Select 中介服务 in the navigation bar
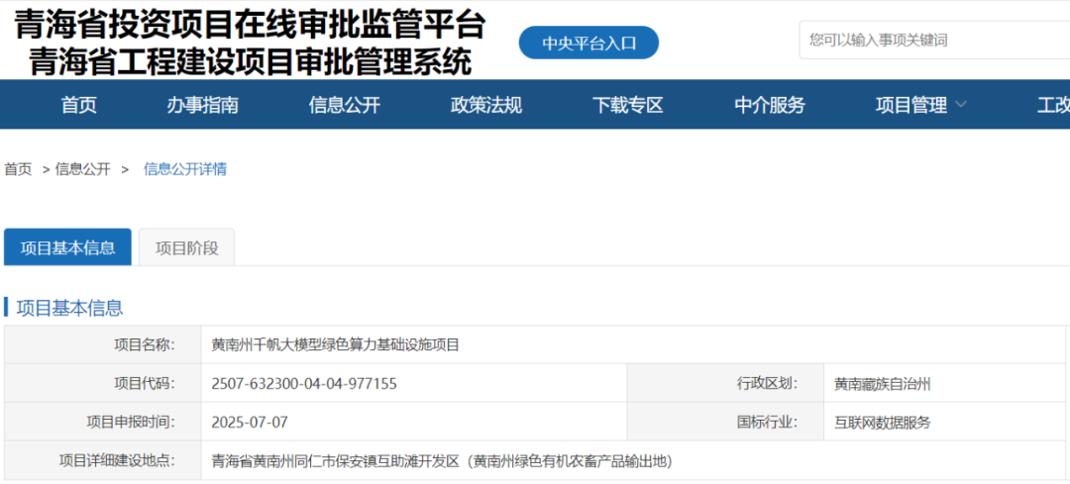Image resolution: width=1070 pixels, height=484 pixels. coord(769,105)
